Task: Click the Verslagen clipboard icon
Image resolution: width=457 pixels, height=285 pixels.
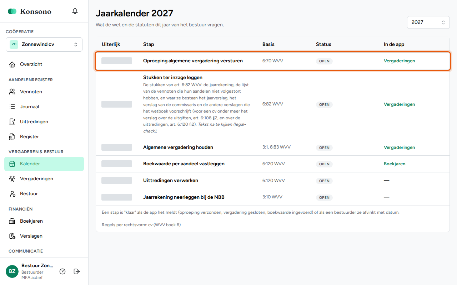Action: (x=12, y=236)
